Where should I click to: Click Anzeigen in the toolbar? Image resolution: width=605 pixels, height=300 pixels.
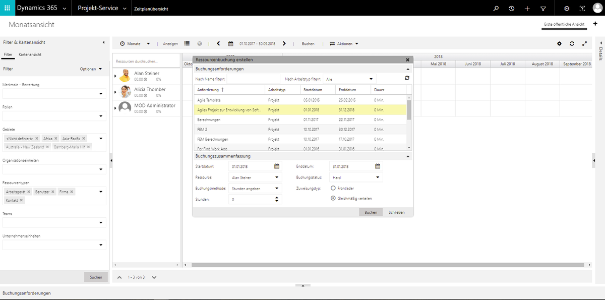170,44
